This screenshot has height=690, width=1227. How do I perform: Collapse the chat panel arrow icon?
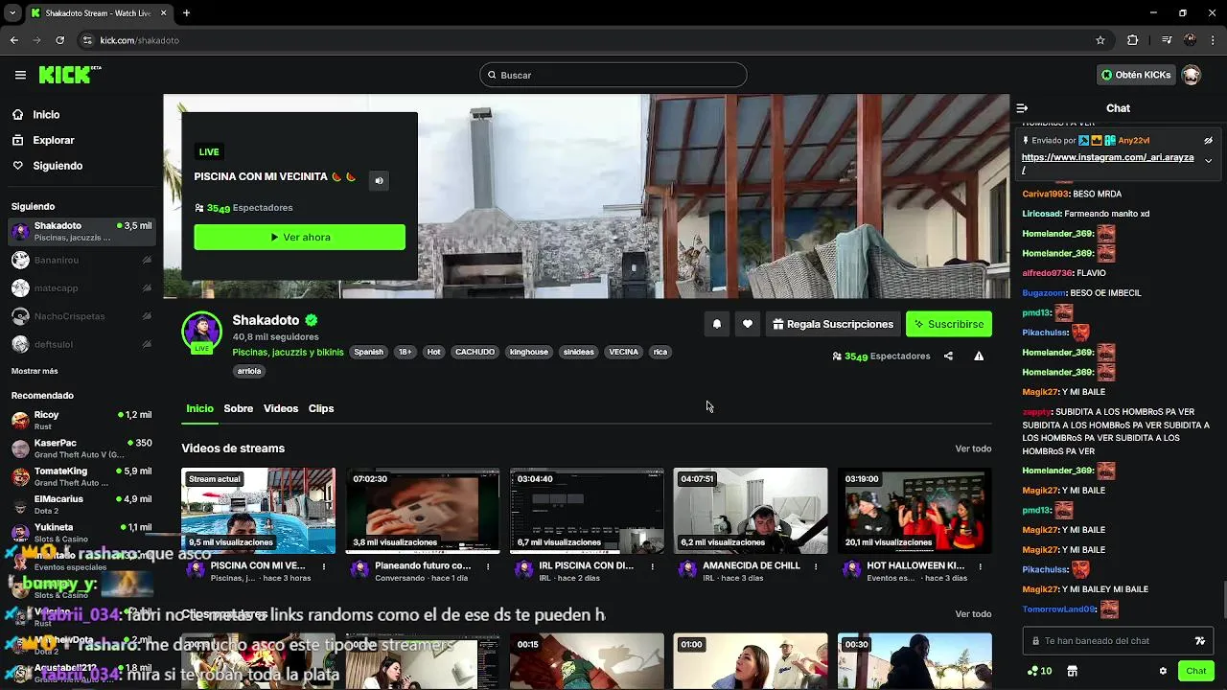(x=1022, y=108)
